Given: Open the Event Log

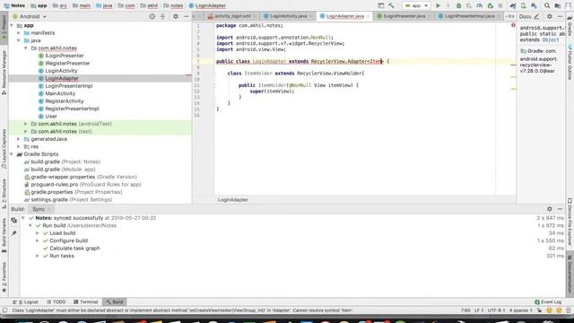Looking at the screenshot, I should point(548,301).
